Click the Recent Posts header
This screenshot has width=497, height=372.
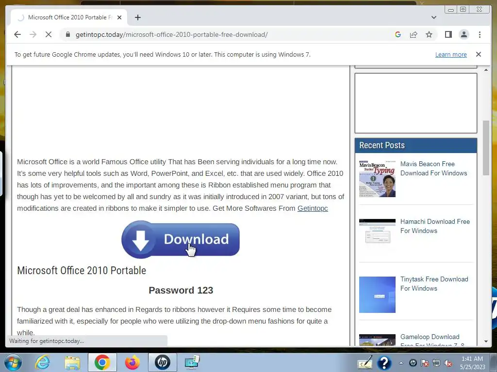point(416,145)
